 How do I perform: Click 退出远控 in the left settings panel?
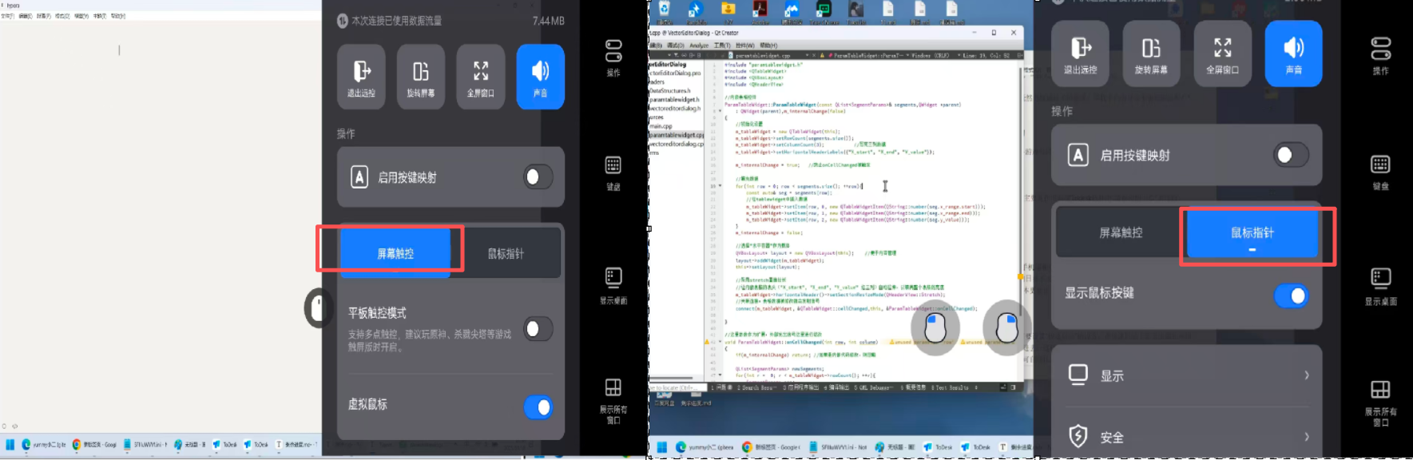[361, 77]
